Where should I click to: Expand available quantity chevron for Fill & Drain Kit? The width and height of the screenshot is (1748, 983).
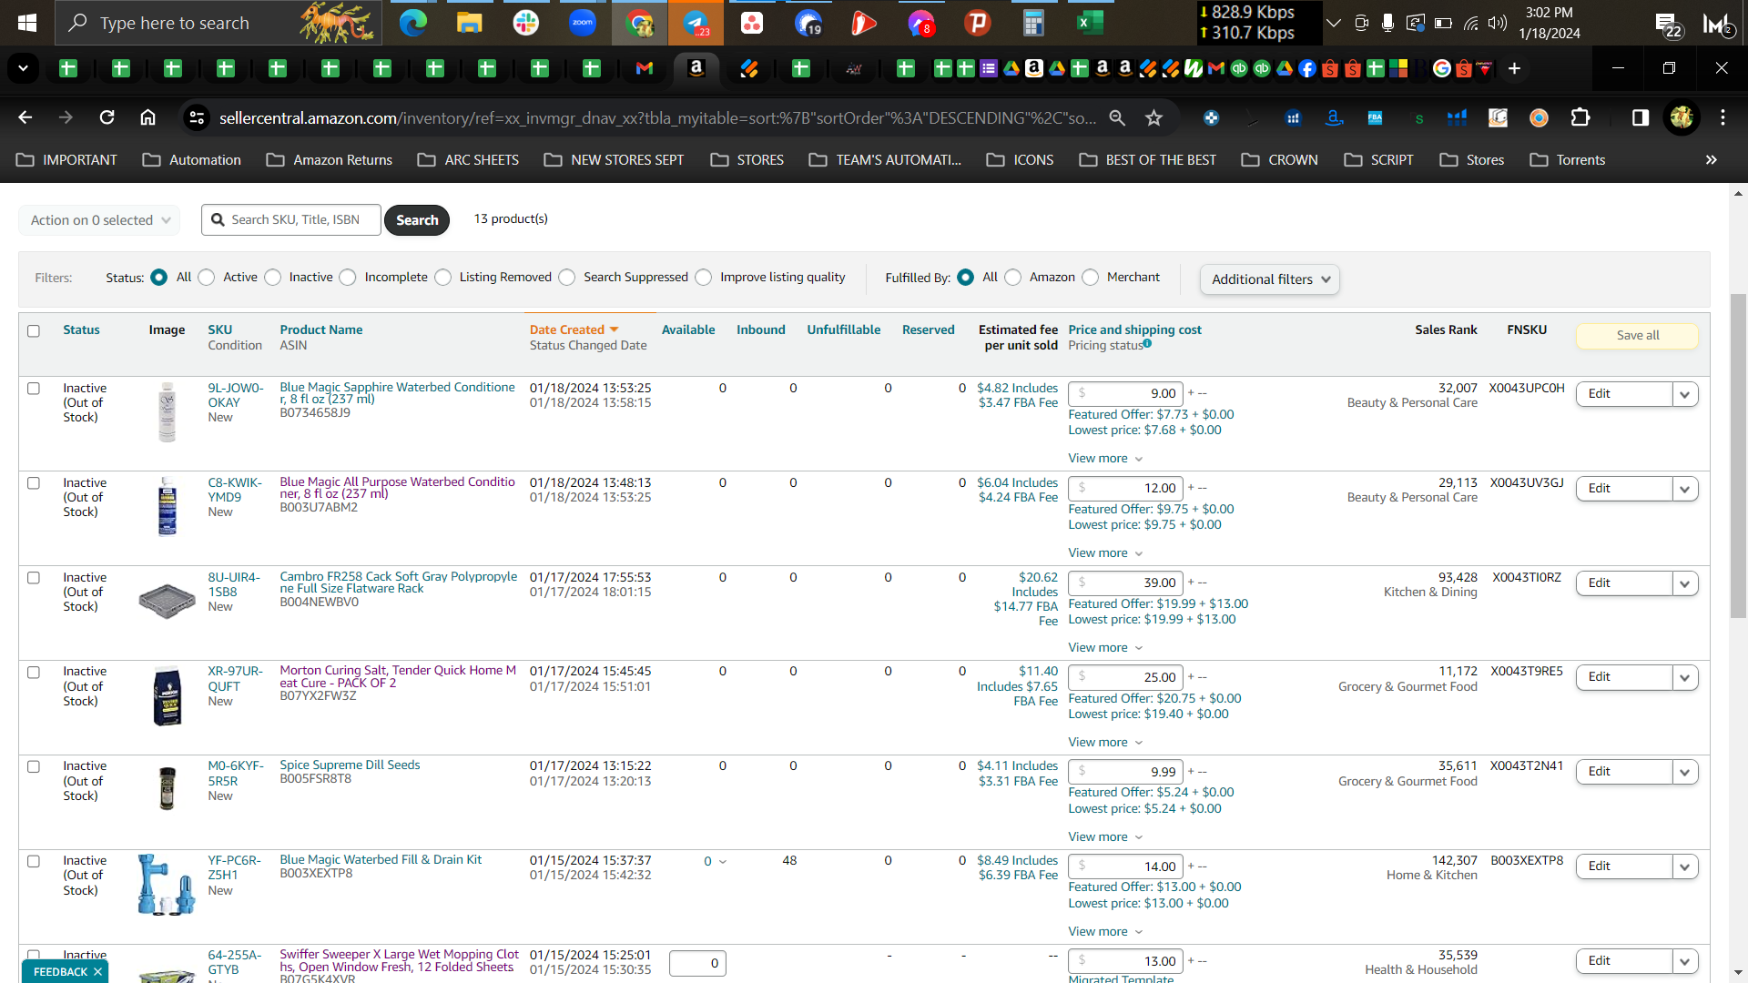(x=723, y=862)
